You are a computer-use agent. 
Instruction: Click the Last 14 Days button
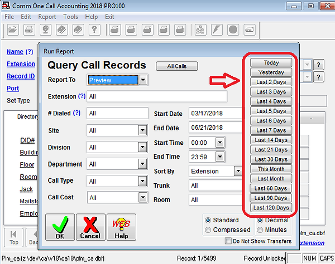(271, 140)
